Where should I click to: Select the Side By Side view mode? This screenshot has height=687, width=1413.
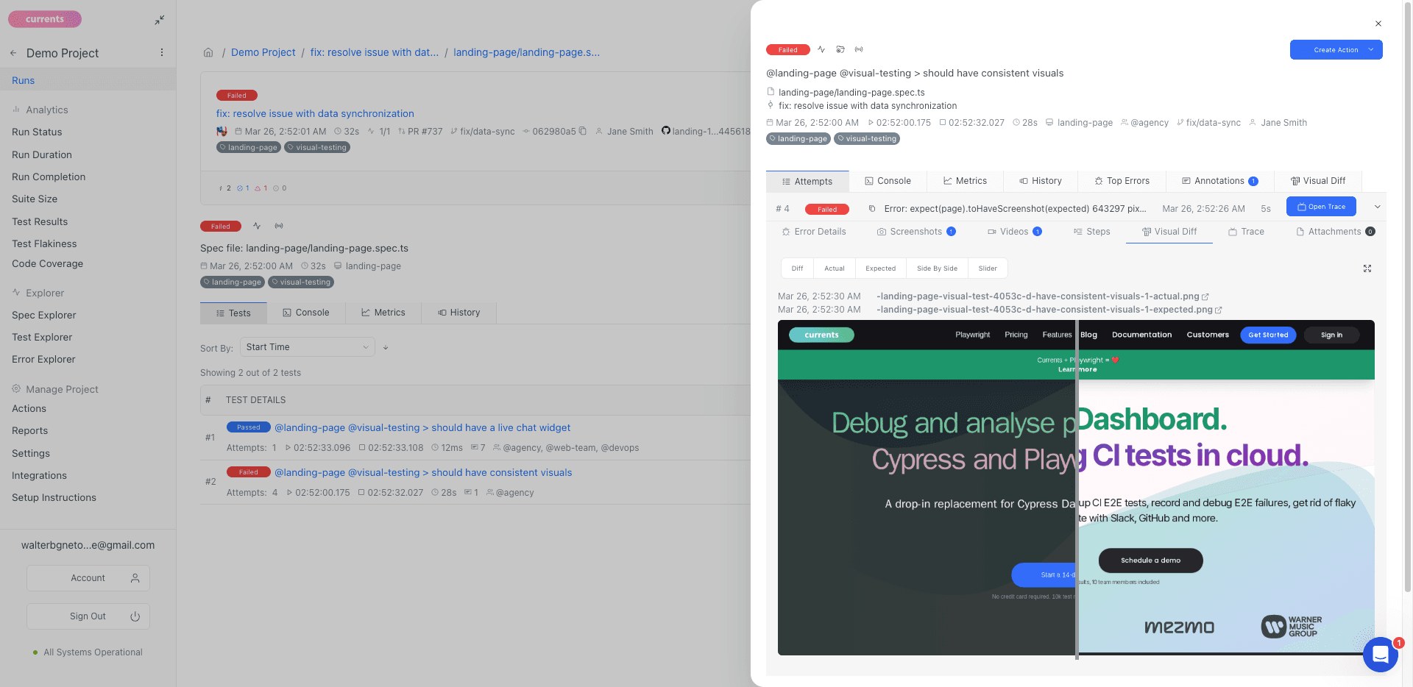937,268
